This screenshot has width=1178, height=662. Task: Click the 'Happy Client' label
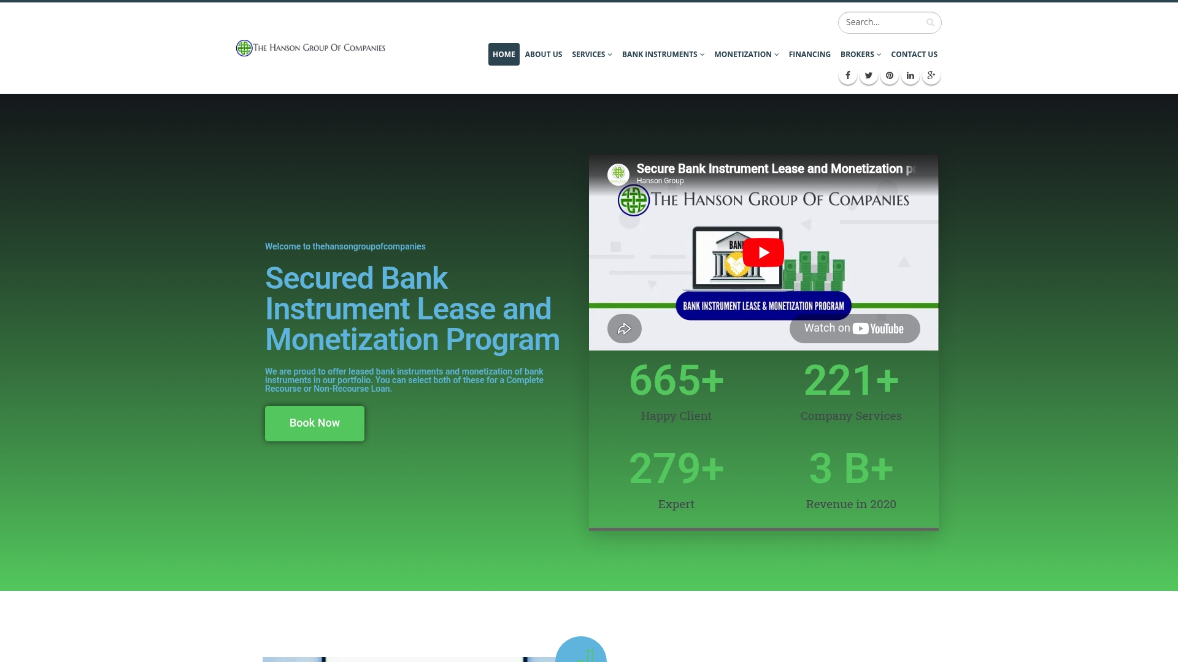[676, 416]
